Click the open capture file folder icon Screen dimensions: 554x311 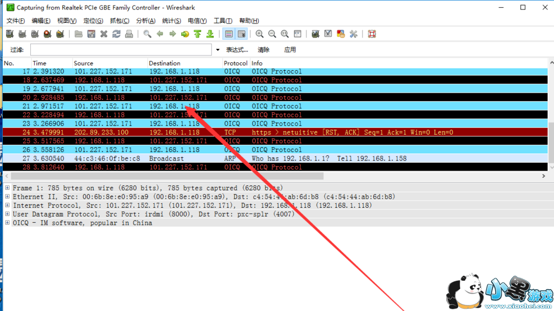(79, 34)
